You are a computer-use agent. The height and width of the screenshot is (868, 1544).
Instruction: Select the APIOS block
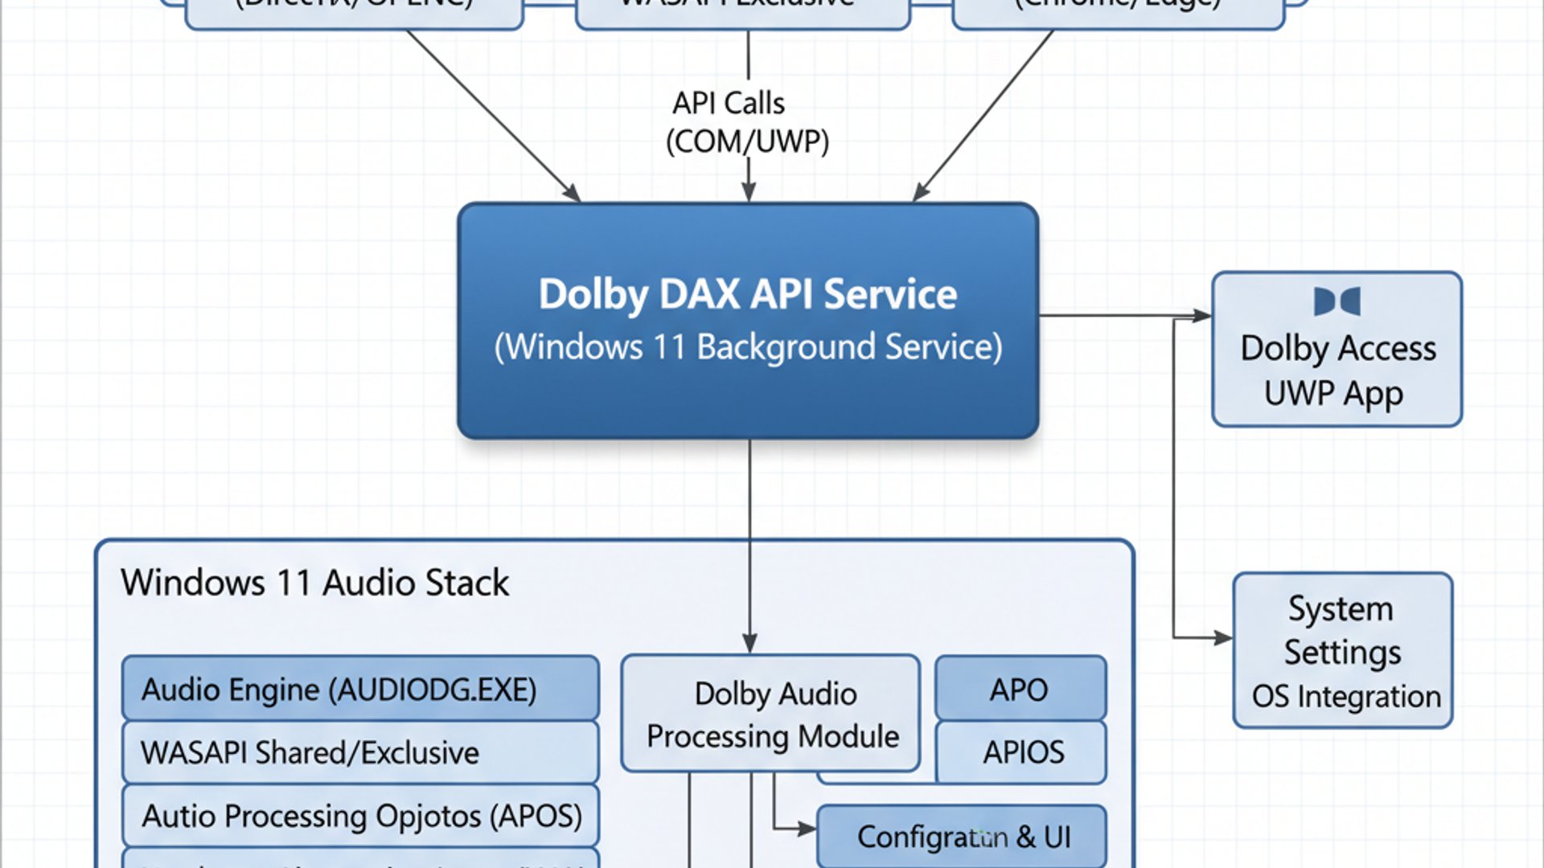1021,752
